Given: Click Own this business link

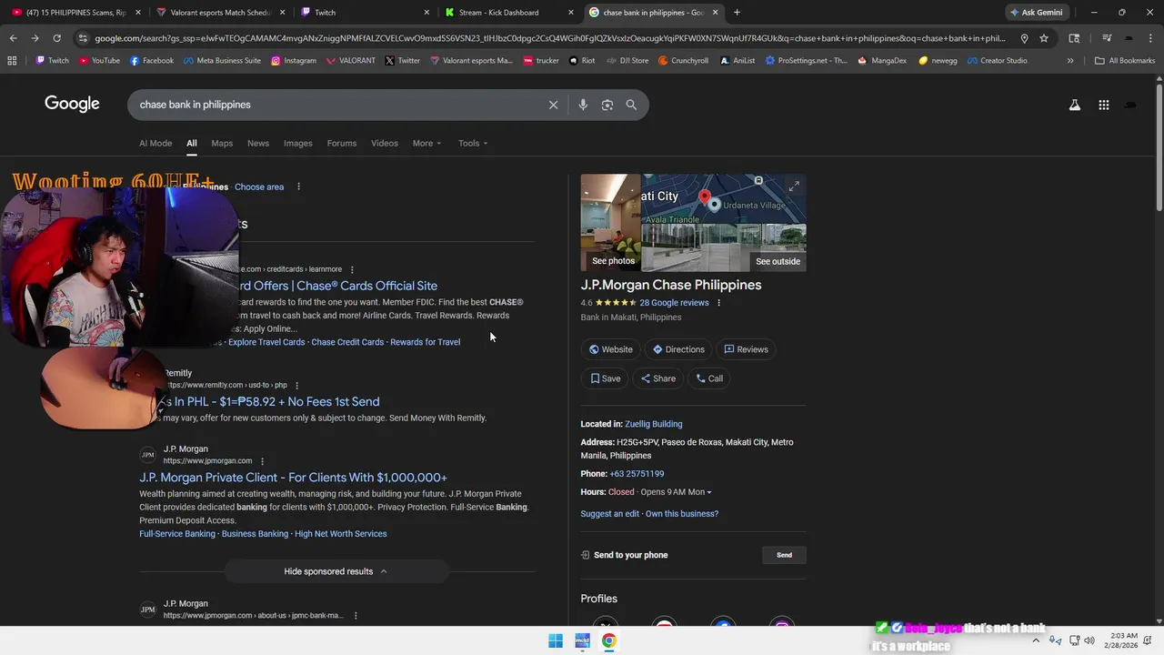Looking at the screenshot, I should (x=682, y=514).
